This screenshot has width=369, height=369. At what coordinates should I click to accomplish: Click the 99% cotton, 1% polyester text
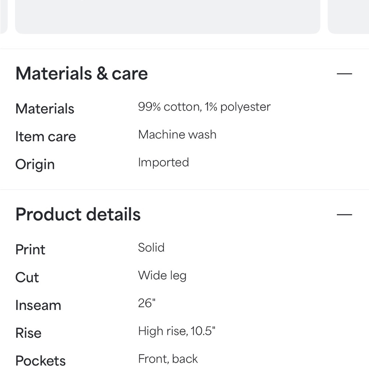click(x=204, y=107)
